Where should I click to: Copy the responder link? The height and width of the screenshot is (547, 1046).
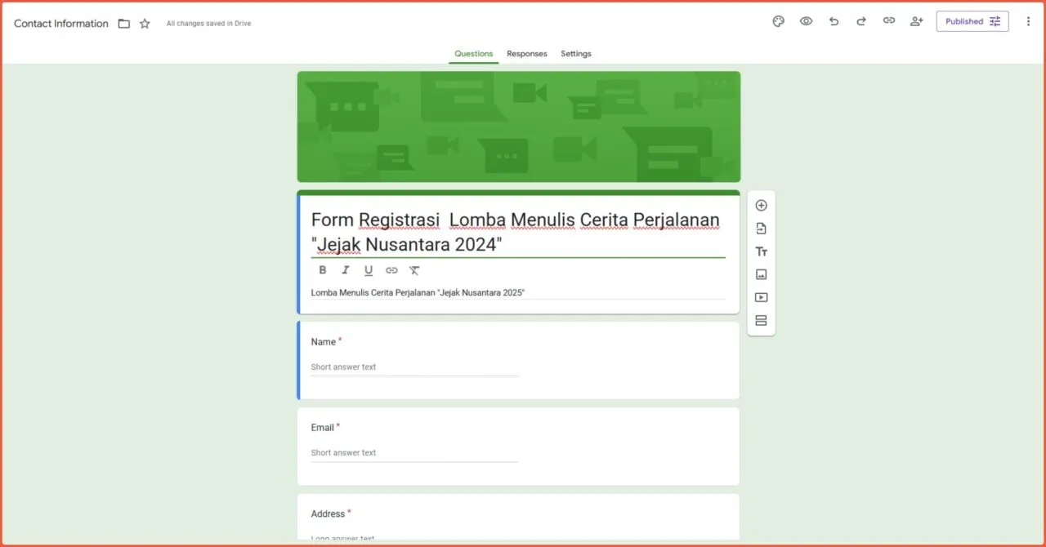[889, 21]
